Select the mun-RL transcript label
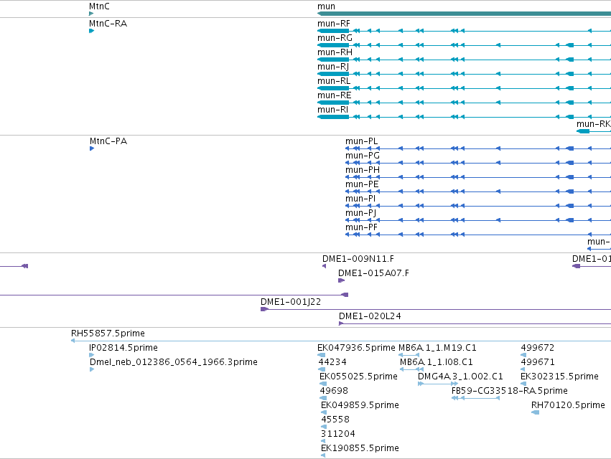611x459 pixels. (334, 81)
